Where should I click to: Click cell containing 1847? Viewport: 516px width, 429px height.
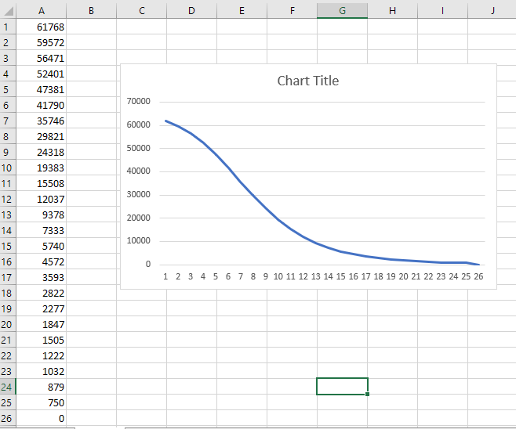click(41, 324)
